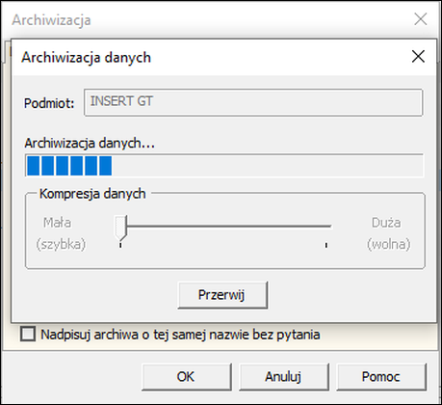Close the Archiwizacja danych dialog

tap(418, 57)
